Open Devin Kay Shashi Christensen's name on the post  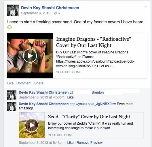(50, 8)
